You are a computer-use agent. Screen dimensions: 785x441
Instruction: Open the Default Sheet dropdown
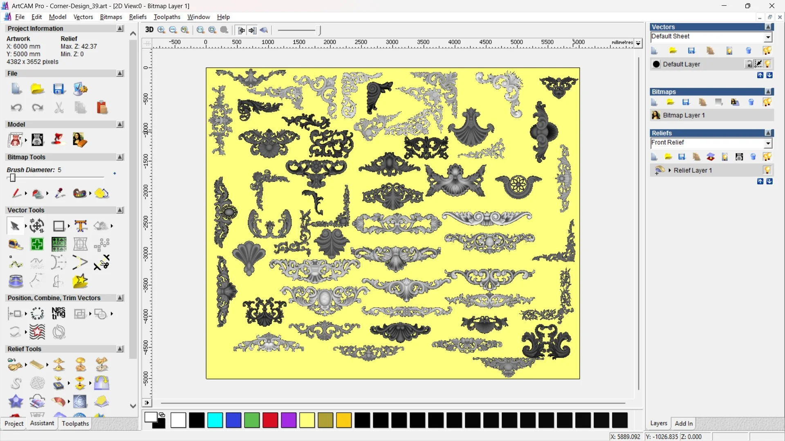click(x=768, y=37)
